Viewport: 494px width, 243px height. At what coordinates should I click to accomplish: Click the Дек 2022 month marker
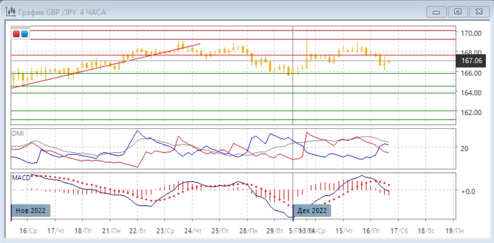312,211
